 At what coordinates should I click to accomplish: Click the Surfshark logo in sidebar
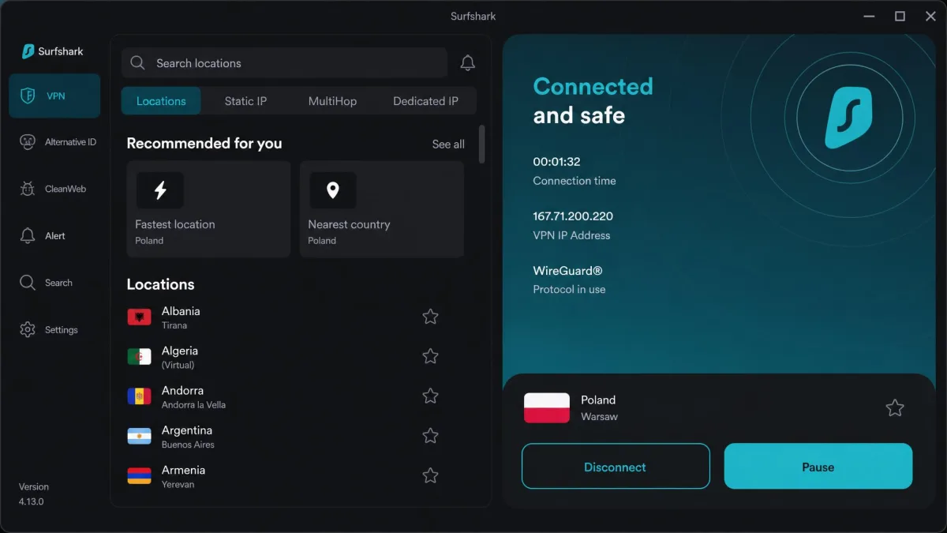coord(52,51)
